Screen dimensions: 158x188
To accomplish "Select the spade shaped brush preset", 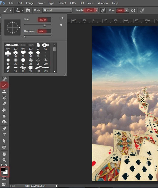I will coord(31,54).
